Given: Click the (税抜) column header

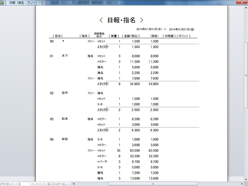Looking at the screenshot, I should 154,36.
